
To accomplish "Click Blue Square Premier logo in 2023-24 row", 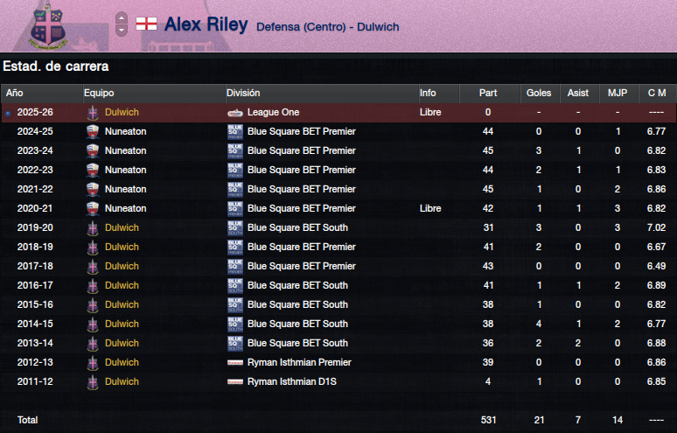I will 235,151.
